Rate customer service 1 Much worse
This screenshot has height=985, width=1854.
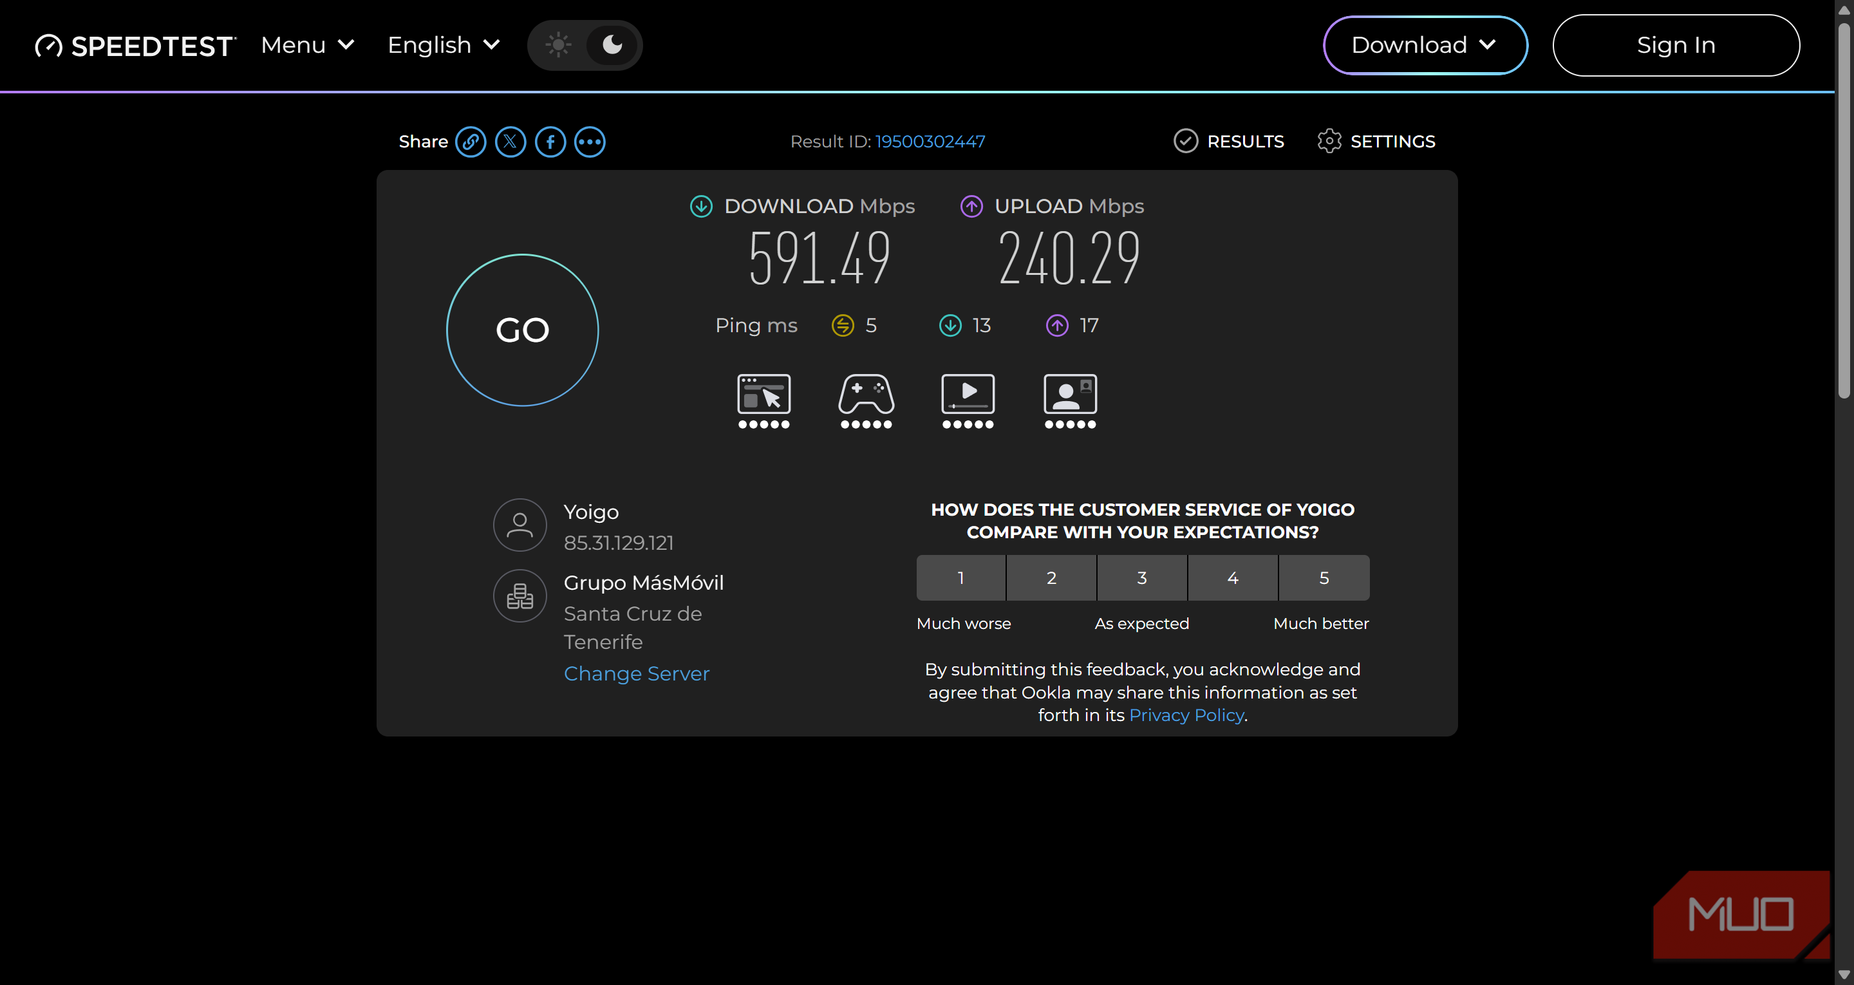961,577
